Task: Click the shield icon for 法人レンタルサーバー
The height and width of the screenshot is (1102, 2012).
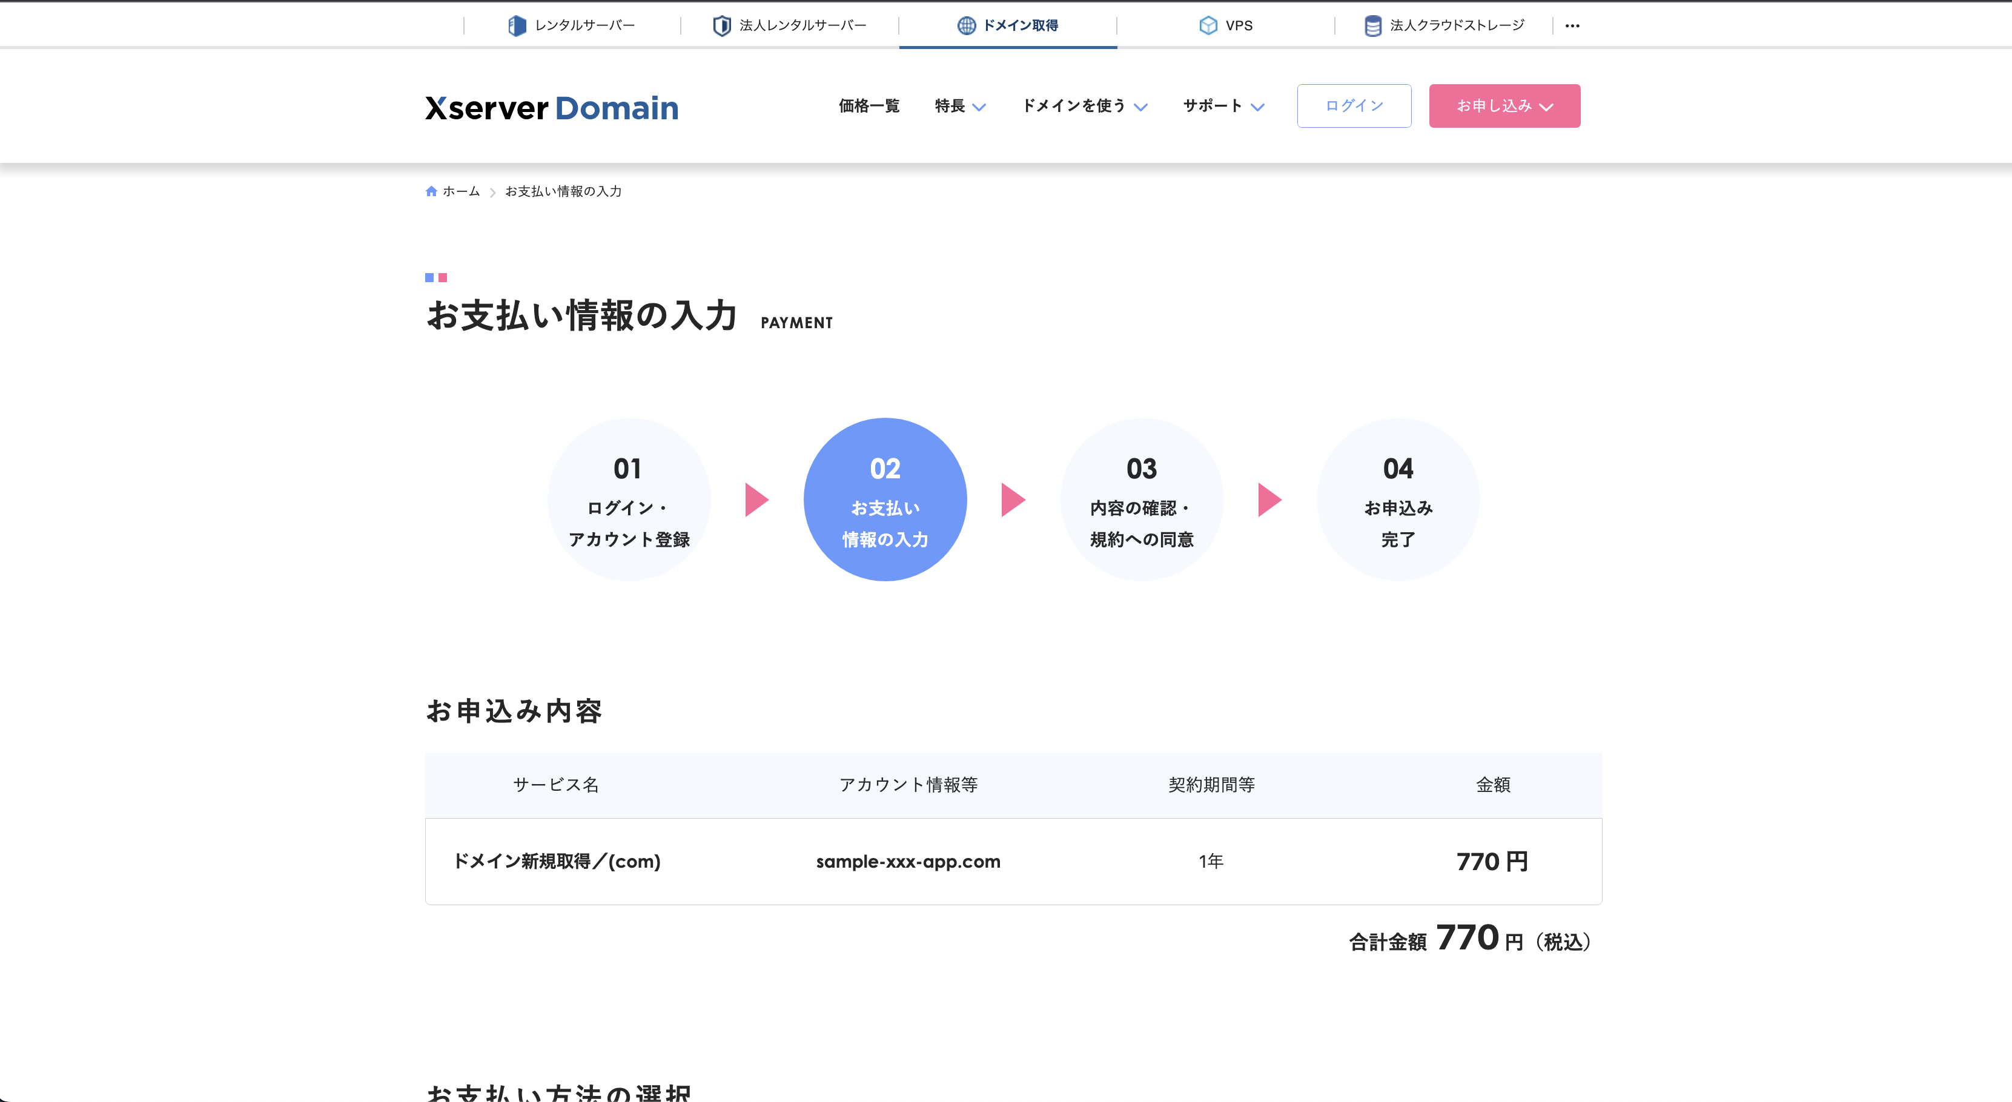Action: [722, 25]
